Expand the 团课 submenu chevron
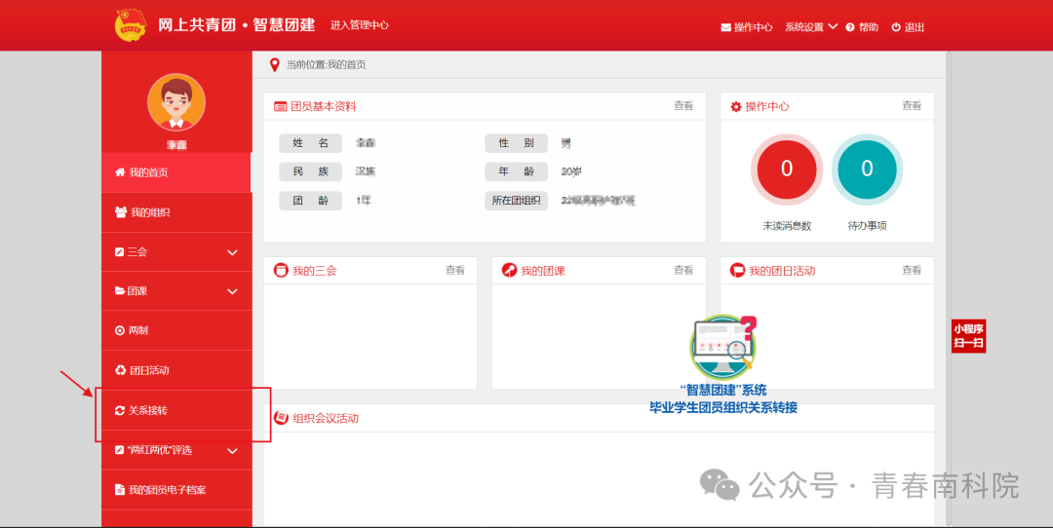 click(232, 291)
